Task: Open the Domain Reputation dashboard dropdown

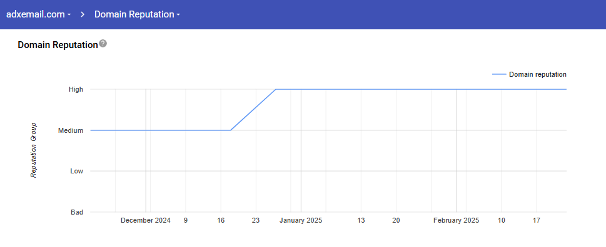Action: click(x=137, y=14)
